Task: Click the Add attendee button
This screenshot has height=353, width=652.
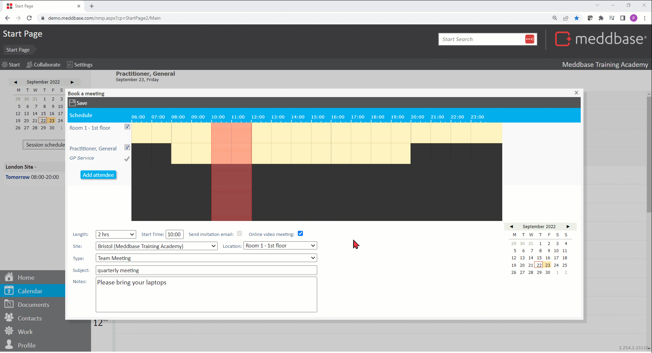Action: [x=98, y=175]
